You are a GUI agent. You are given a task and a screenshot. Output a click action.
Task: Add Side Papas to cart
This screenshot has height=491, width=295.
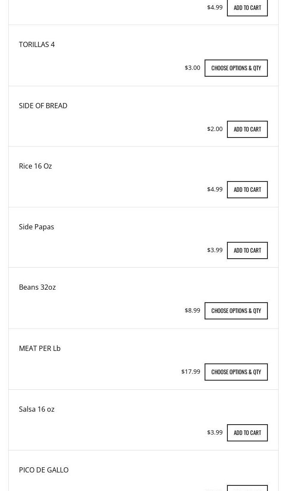247,250
